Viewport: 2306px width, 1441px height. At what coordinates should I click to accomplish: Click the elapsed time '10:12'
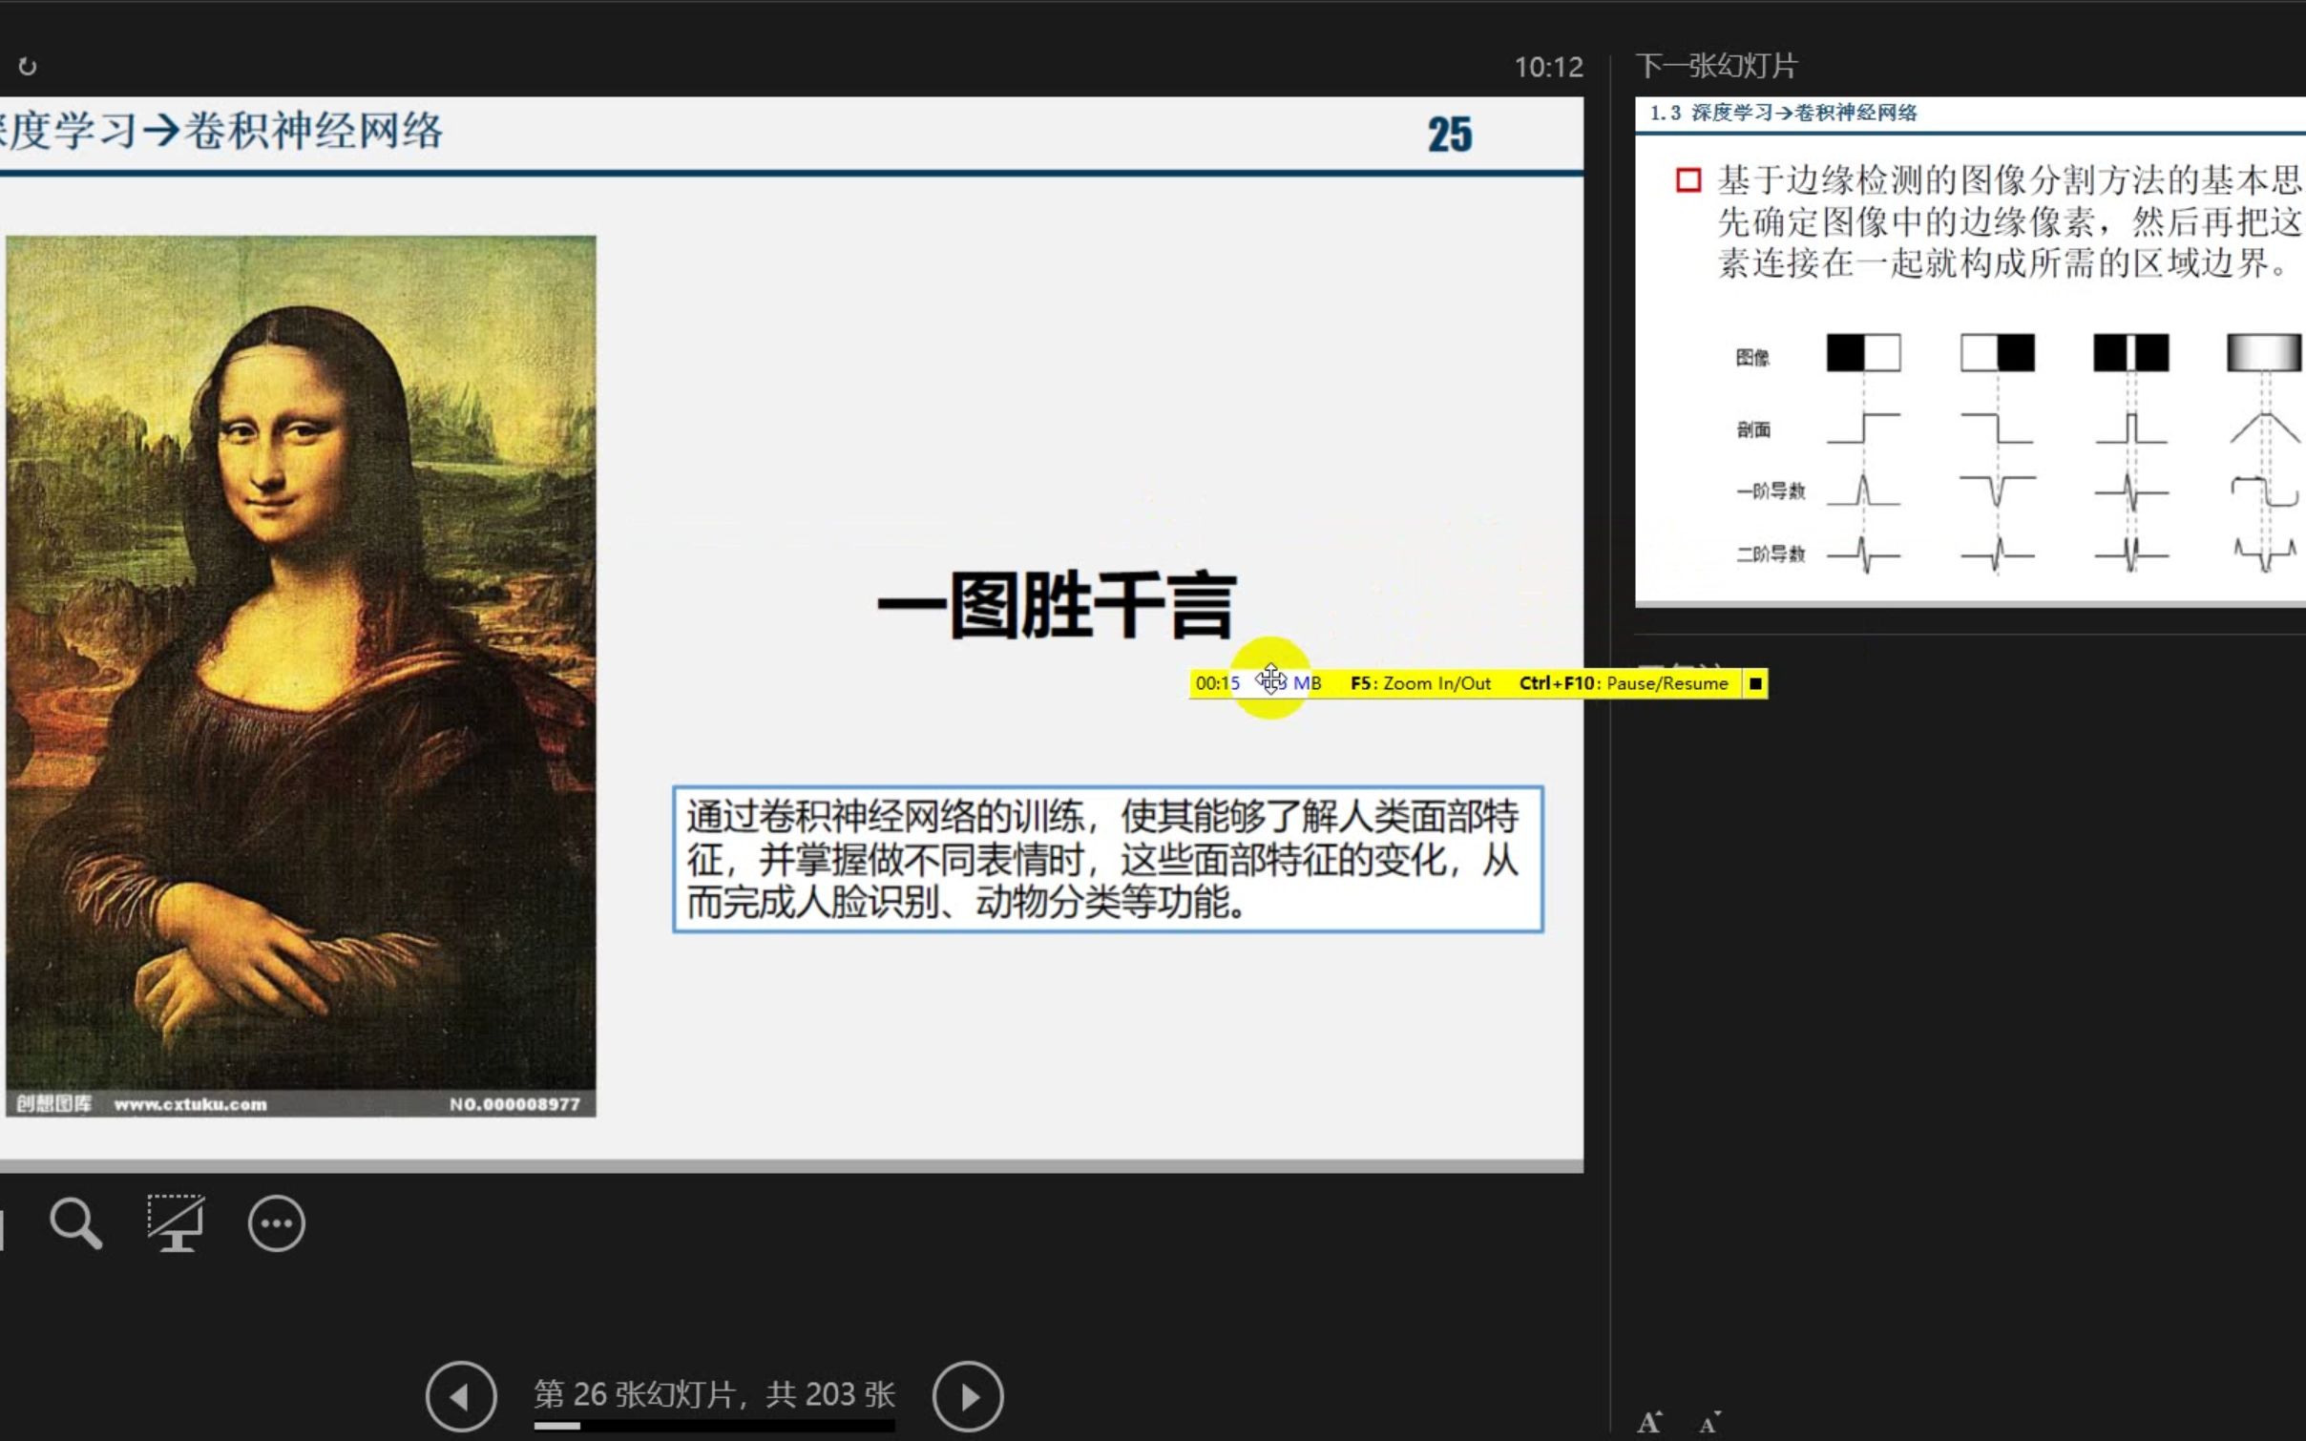pos(1548,67)
